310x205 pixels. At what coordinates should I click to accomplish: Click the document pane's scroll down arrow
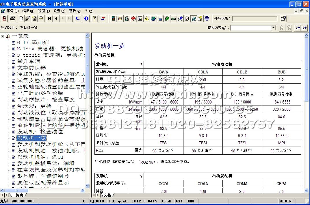click(x=307, y=190)
